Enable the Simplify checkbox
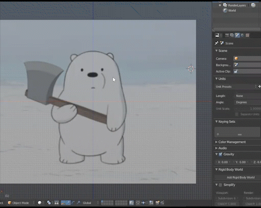261x208 pixels. coord(220,185)
